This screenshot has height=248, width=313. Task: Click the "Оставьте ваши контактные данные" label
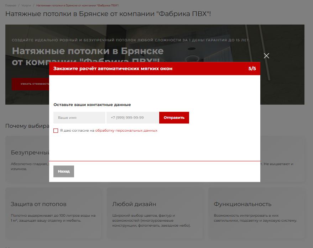pyautogui.click(x=92, y=105)
